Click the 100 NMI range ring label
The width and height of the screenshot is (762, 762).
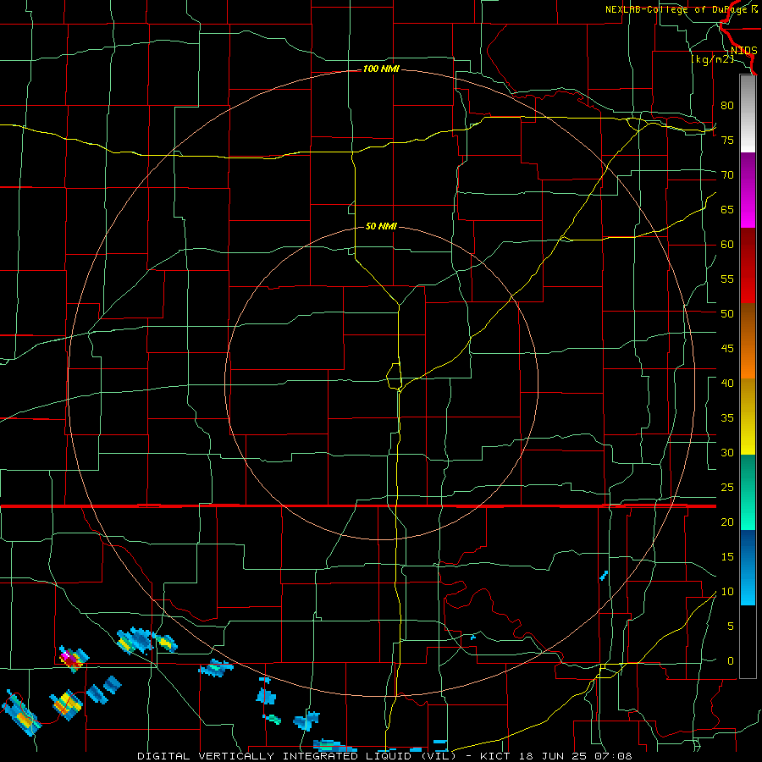381,69
